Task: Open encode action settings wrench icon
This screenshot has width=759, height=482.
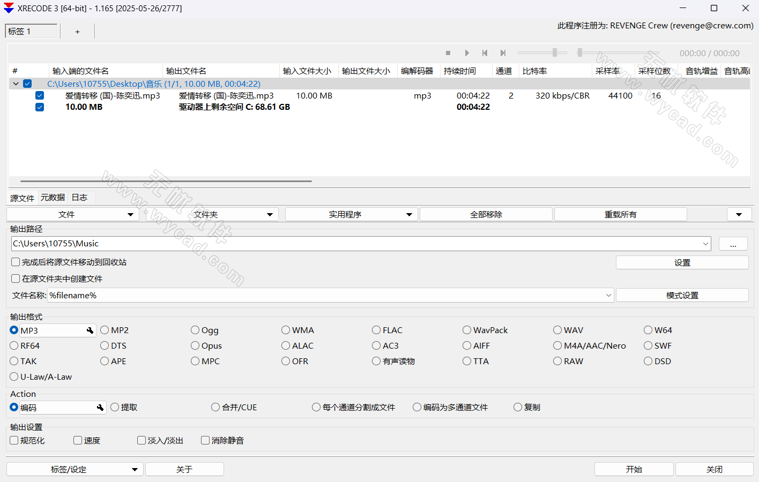Action: pos(100,408)
